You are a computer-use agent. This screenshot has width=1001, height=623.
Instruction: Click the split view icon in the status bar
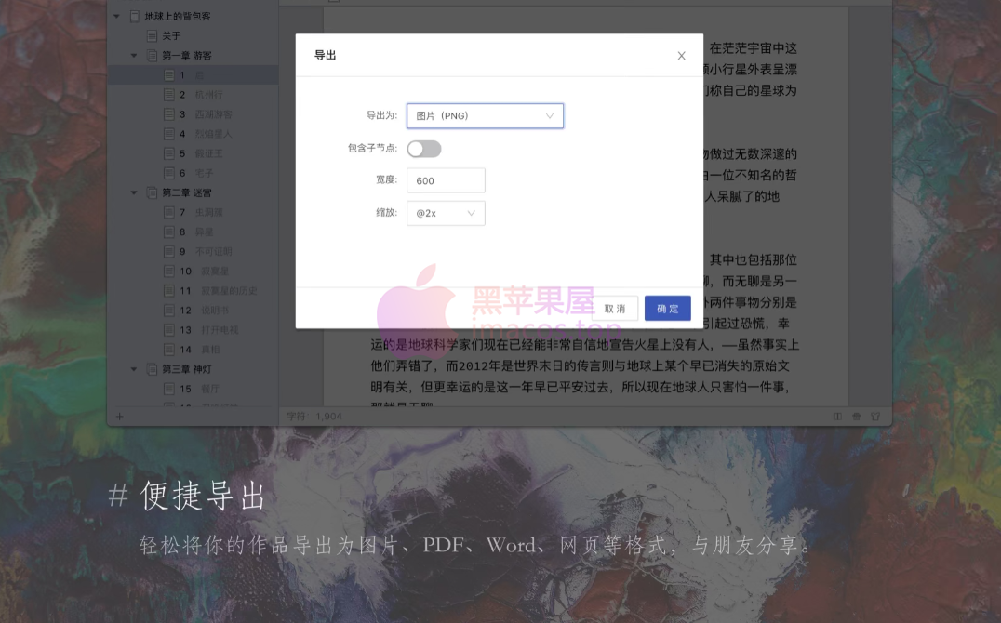pos(838,417)
